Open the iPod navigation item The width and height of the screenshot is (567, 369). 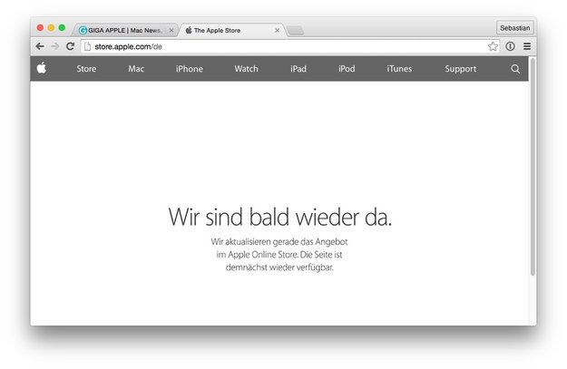tap(347, 69)
